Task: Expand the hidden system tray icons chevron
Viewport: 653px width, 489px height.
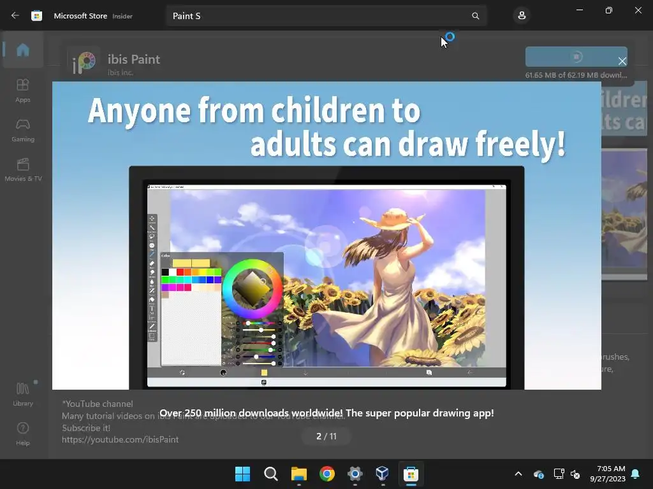Action: click(518, 474)
